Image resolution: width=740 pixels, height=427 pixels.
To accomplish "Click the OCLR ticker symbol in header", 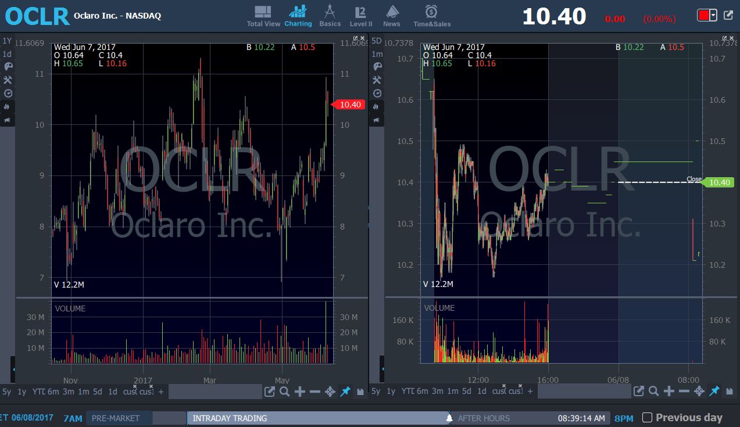I will 37,16.
